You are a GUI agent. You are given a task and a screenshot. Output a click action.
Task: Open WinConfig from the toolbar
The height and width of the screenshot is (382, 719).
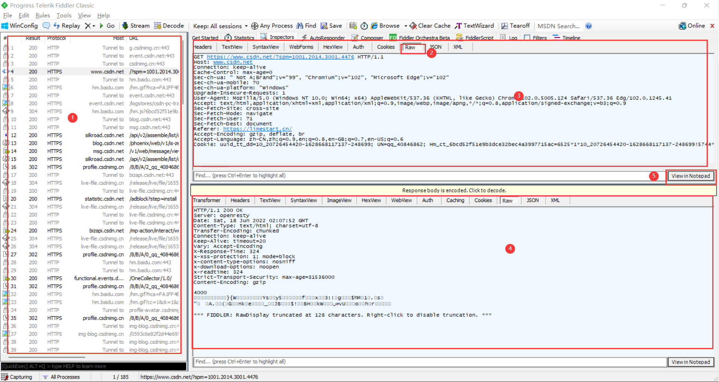click(20, 26)
